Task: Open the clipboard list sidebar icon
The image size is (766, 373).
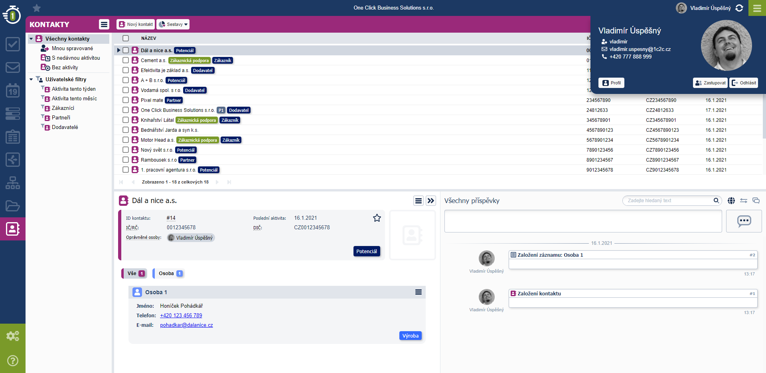Action: (13, 137)
